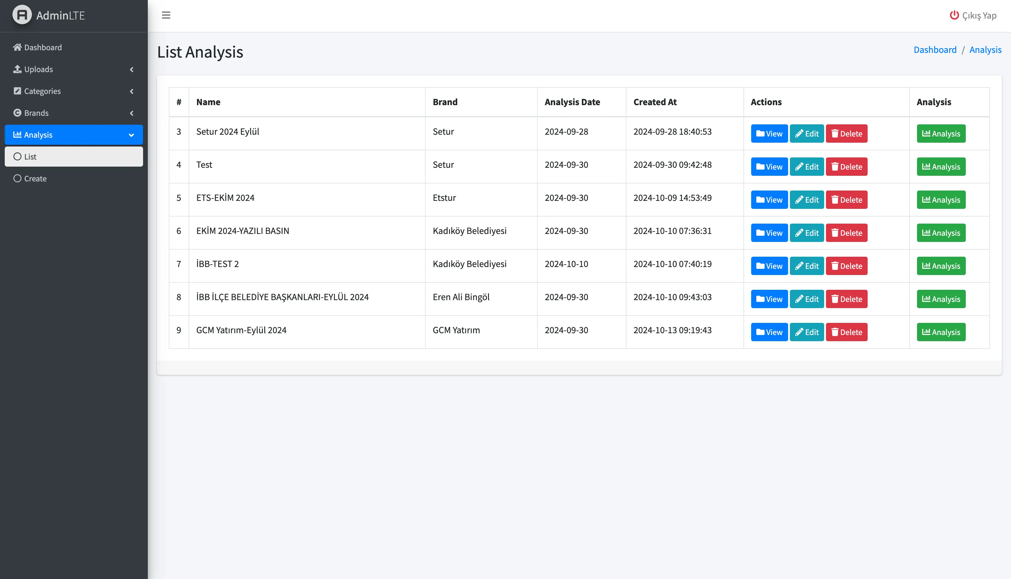The width and height of the screenshot is (1011, 579).
Task: Open the Dashboard breadcrumb link
Action: click(x=935, y=50)
